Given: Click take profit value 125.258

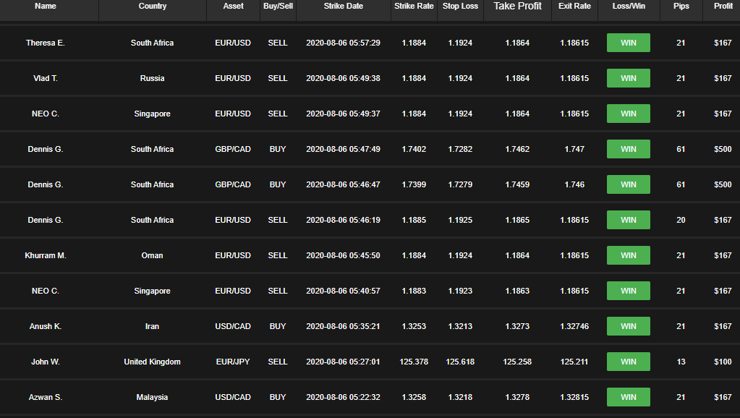Looking at the screenshot, I should (x=517, y=362).
